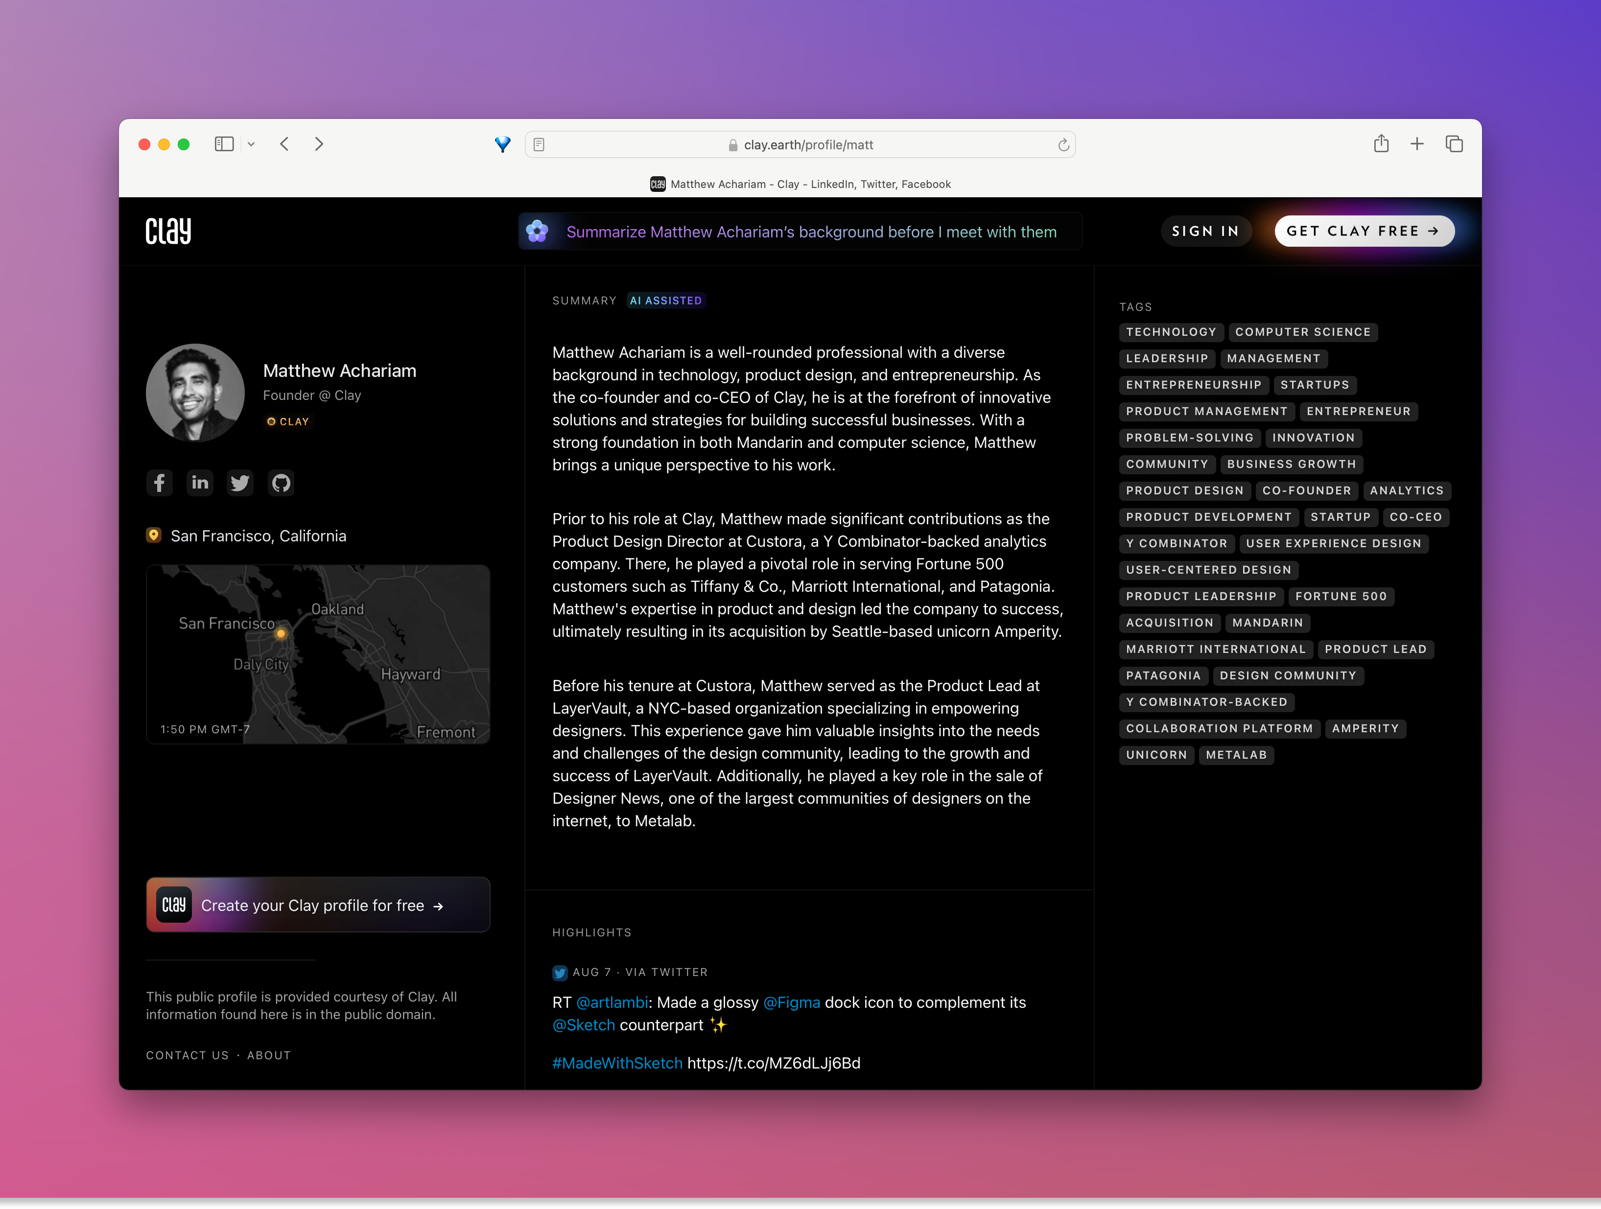Open the Contact Us footer link
This screenshot has height=1209, width=1601.
pyautogui.click(x=188, y=1055)
